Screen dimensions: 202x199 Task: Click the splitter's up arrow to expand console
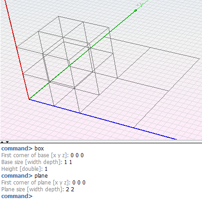tap(2, 142)
